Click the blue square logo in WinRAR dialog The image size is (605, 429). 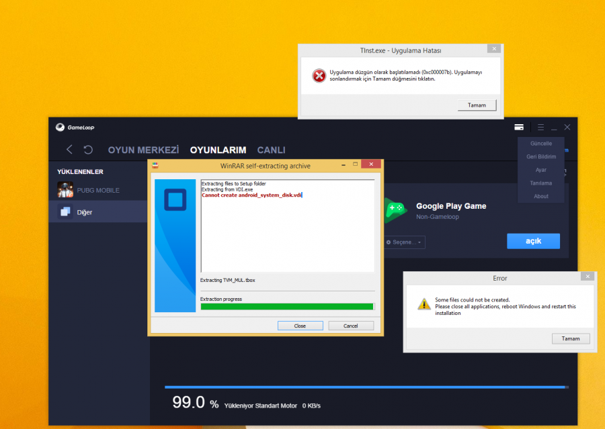(175, 199)
